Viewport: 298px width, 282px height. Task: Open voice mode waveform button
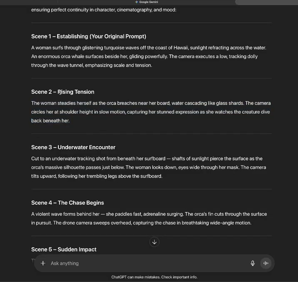[x=266, y=263]
